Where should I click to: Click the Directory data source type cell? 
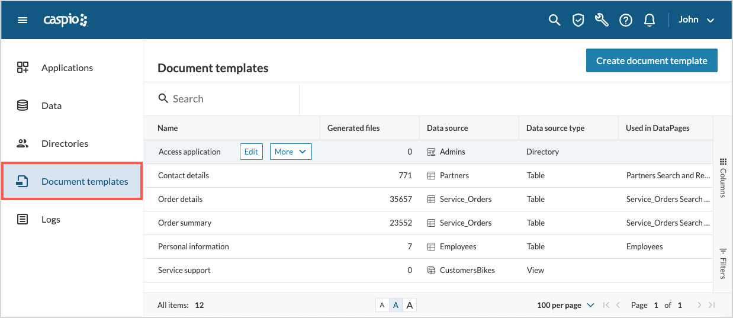(x=542, y=152)
